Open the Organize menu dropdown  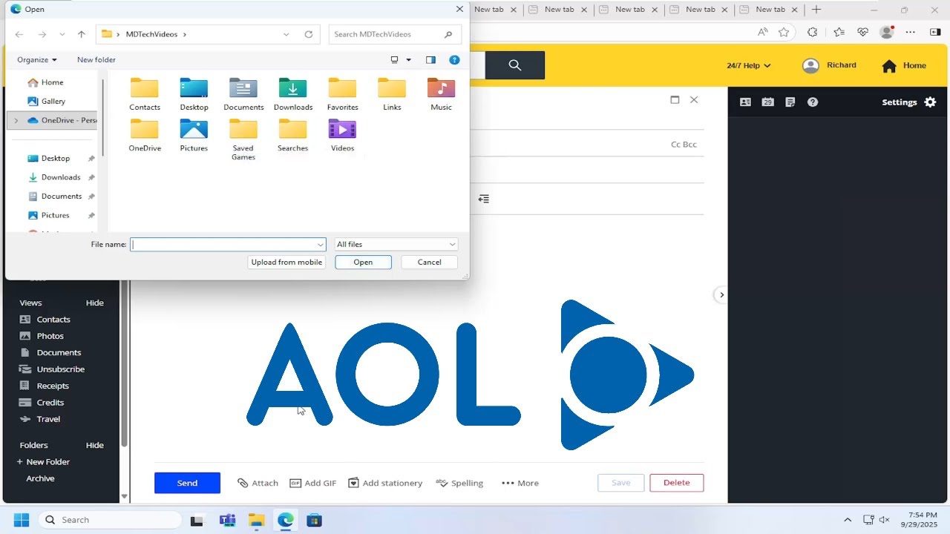point(37,60)
